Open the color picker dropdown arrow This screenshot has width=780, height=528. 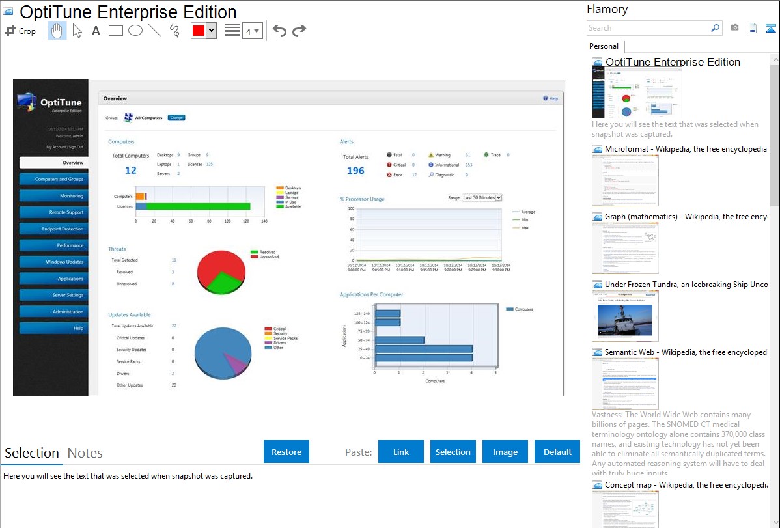tap(212, 31)
